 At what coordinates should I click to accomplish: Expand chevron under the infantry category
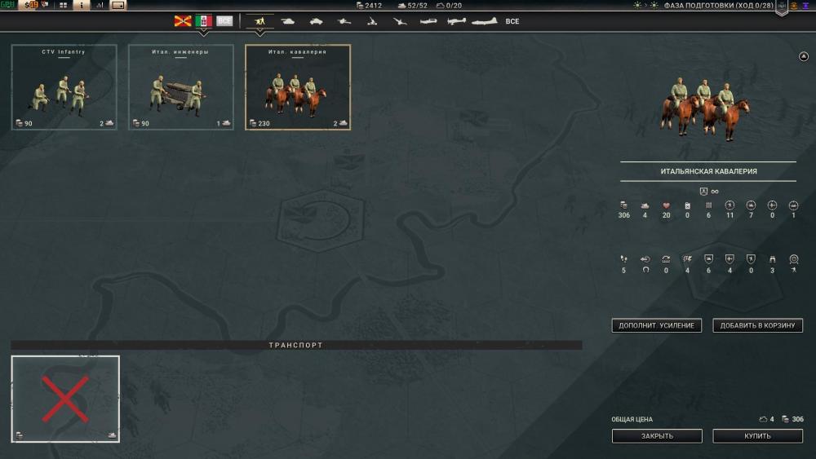pos(260,33)
